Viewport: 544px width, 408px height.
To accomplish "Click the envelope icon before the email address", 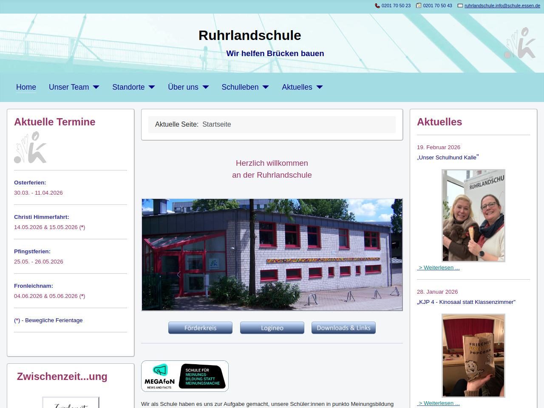I will [x=460, y=6].
